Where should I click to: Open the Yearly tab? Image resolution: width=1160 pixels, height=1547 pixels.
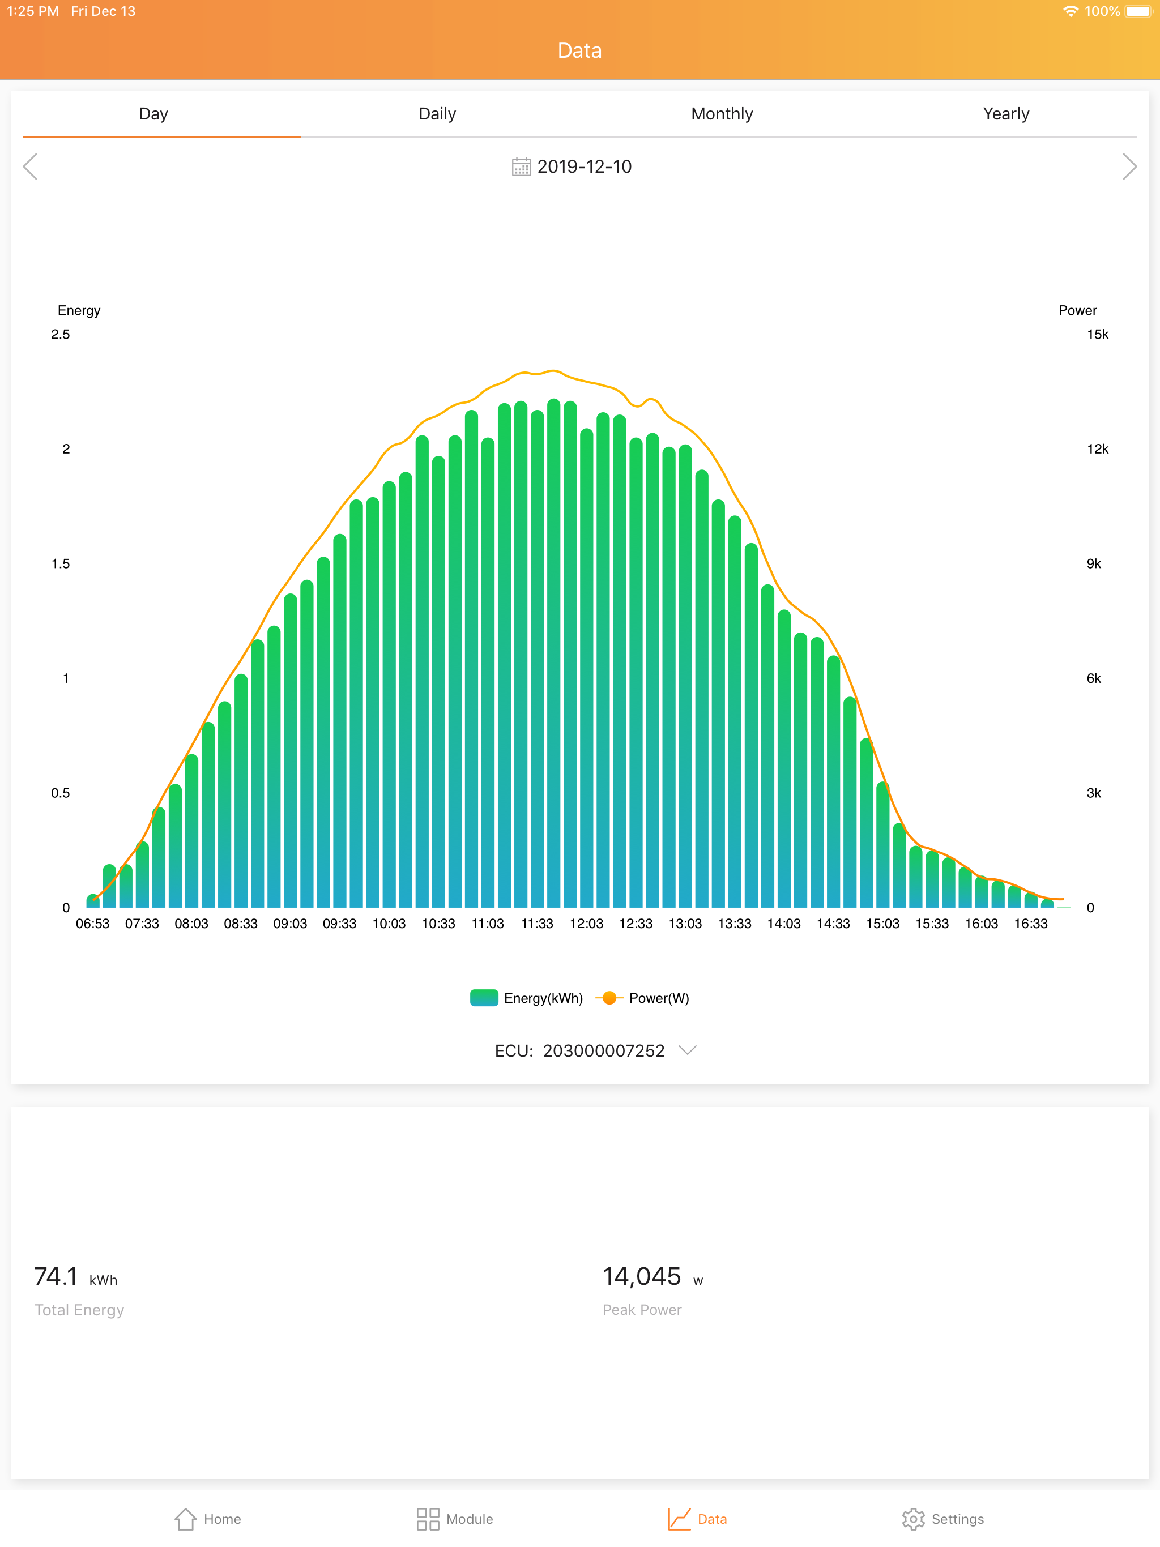click(1005, 114)
